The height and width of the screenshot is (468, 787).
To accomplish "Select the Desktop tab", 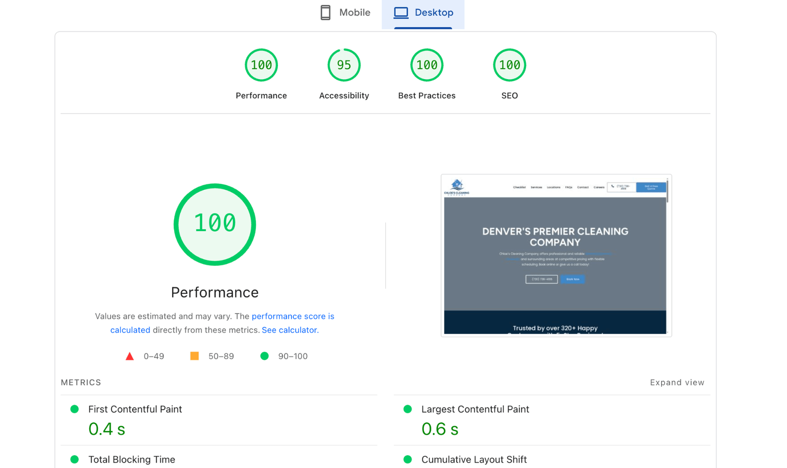I will 423,13.
